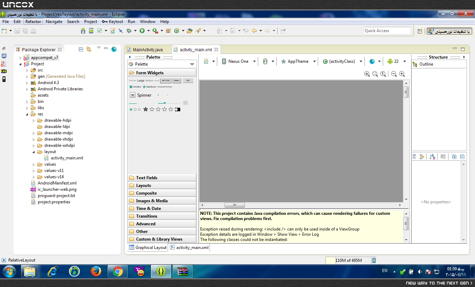Open WinRAR from the taskbar
475x287 pixels.
(x=183, y=271)
